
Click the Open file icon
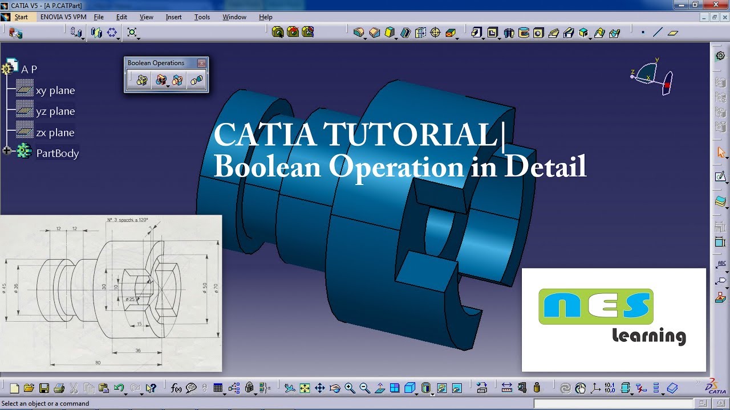(x=29, y=388)
